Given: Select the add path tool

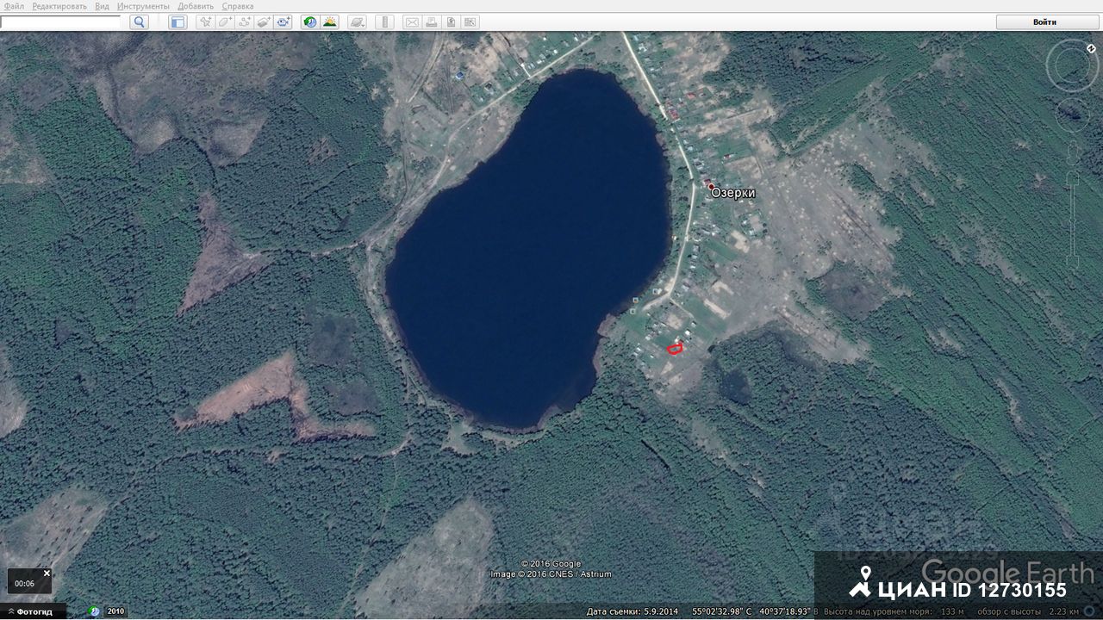Looking at the screenshot, I should coord(245,22).
